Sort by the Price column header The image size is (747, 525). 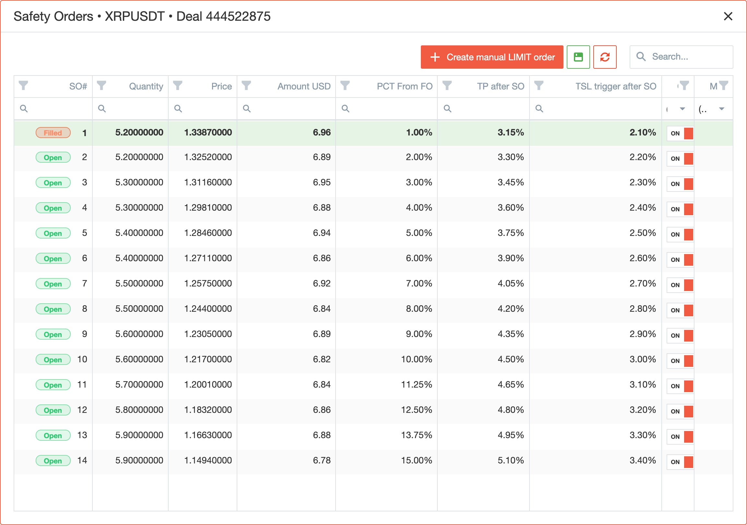(221, 86)
